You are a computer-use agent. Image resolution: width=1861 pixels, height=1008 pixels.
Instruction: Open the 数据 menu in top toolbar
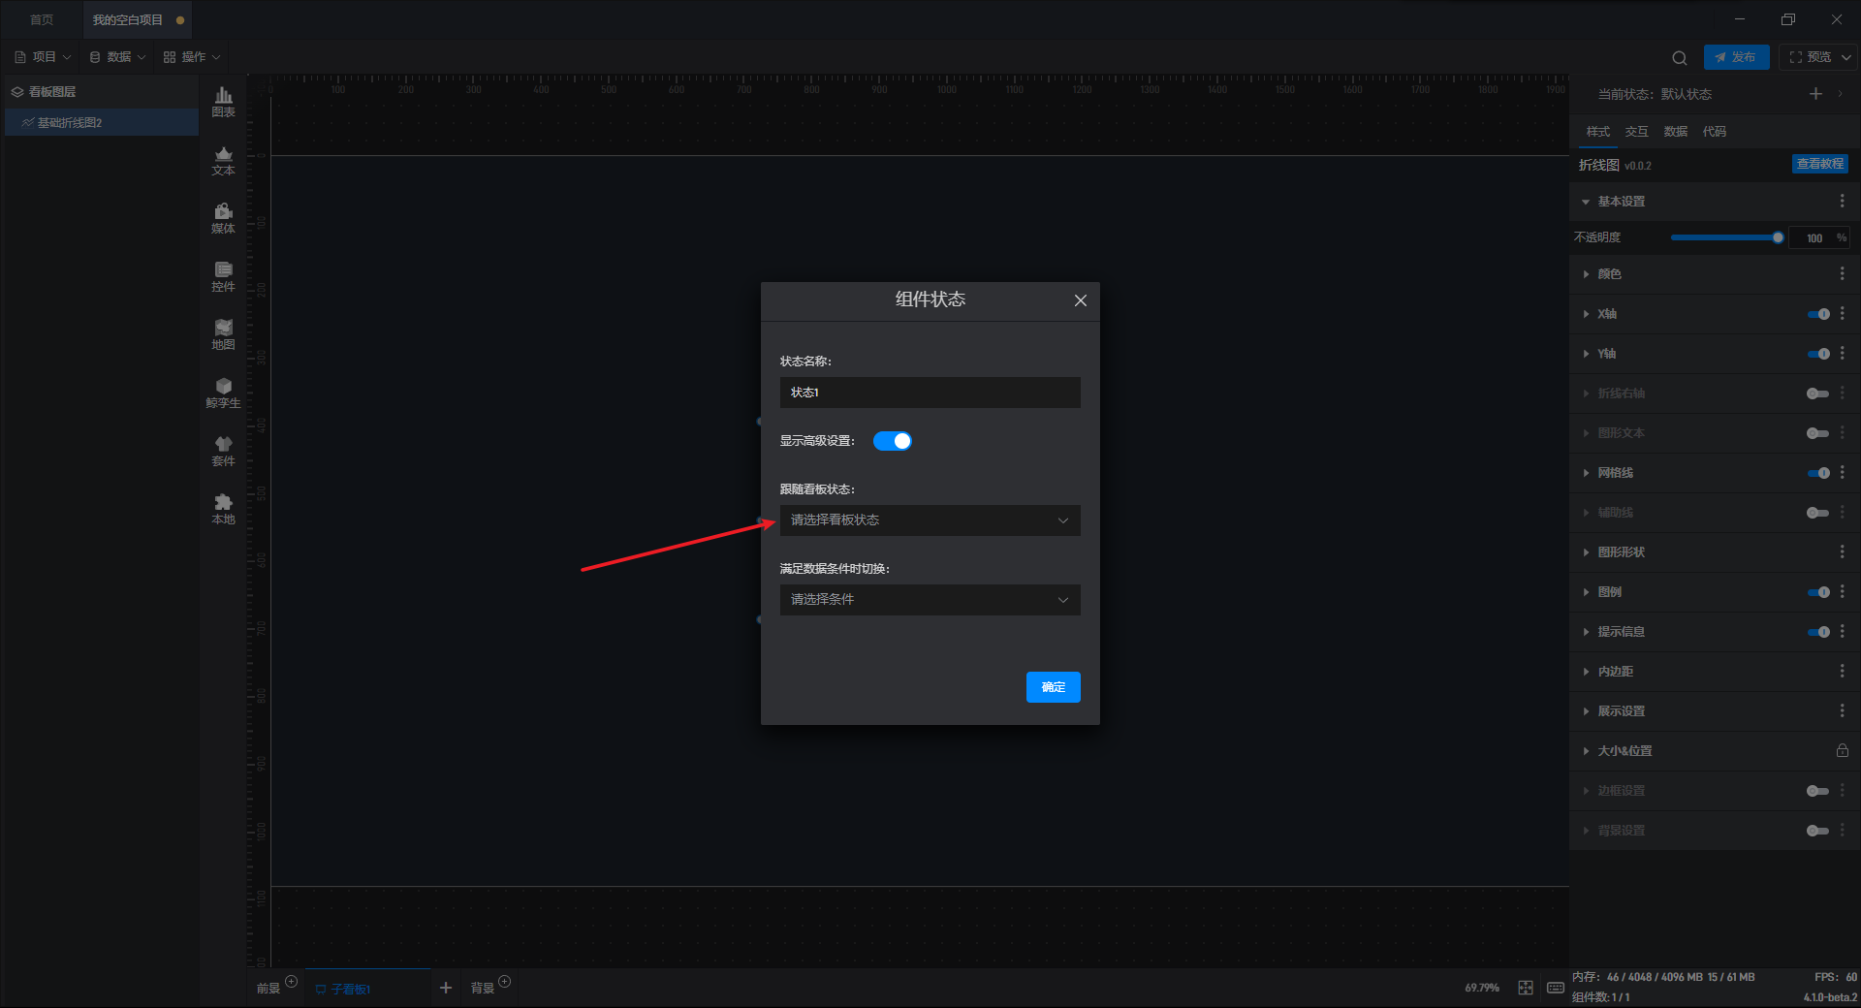click(x=117, y=57)
